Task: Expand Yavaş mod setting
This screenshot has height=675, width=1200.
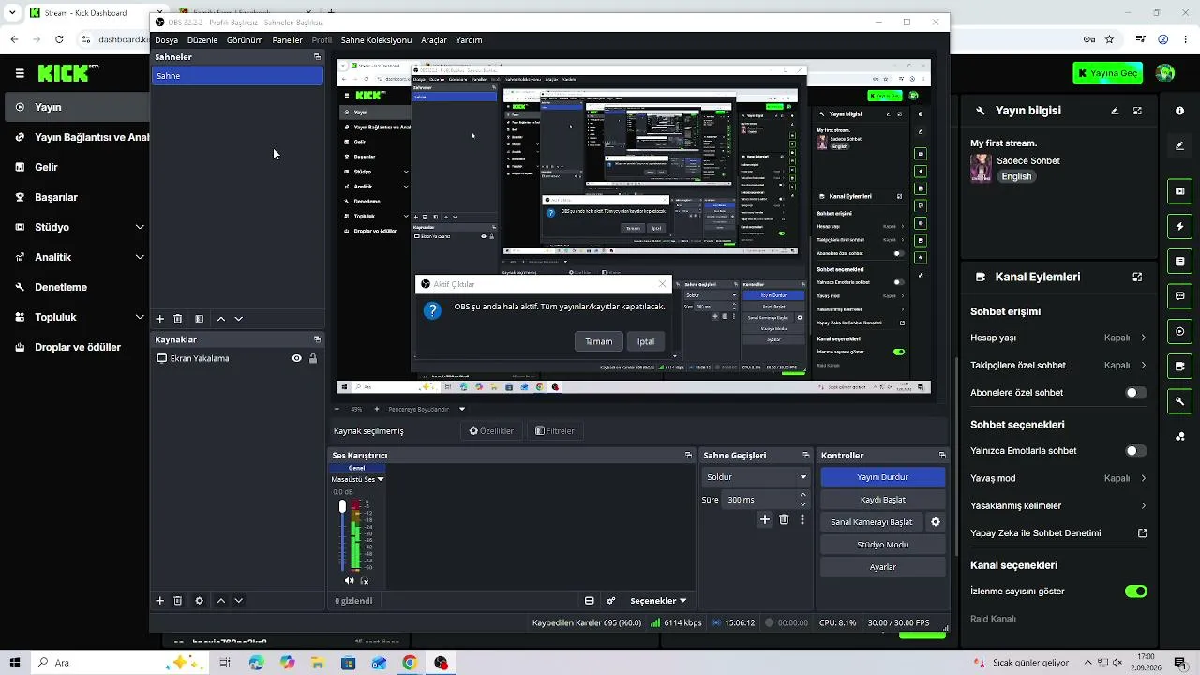Action: pyautogui.click(x=1058, y=478)
